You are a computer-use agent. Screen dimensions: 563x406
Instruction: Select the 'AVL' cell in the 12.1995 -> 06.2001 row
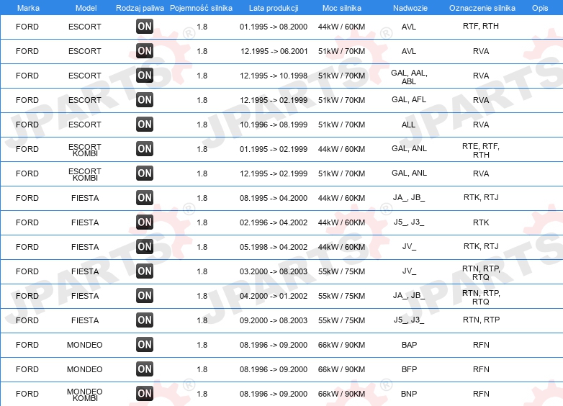coord(409,51)
